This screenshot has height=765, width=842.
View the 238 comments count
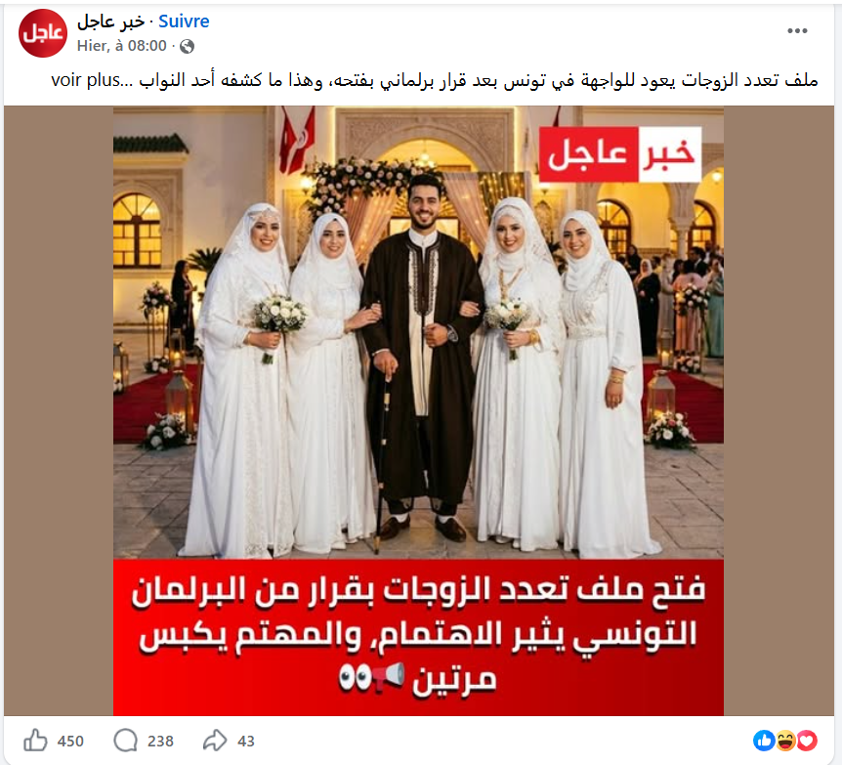pyautogui.click(x=160, y=742)
